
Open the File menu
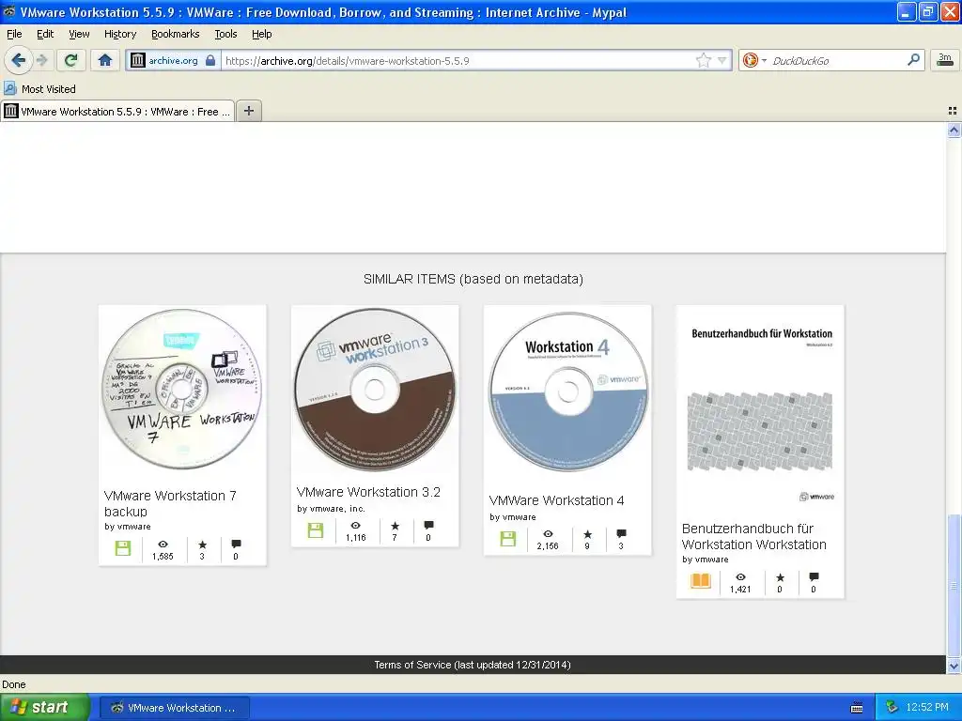pos(14,34)
